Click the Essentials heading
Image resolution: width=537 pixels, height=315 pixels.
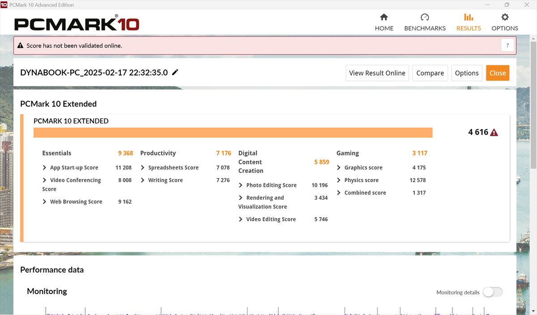tap(56, 153)
